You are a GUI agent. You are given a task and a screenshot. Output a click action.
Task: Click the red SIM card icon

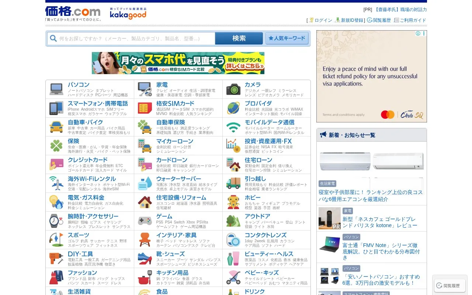click(x=145, y=108)
